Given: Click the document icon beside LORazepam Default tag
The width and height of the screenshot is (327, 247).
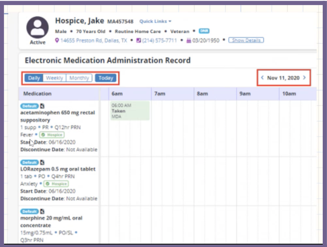Looking at the screenshot, I should click(x=42, y=163).
